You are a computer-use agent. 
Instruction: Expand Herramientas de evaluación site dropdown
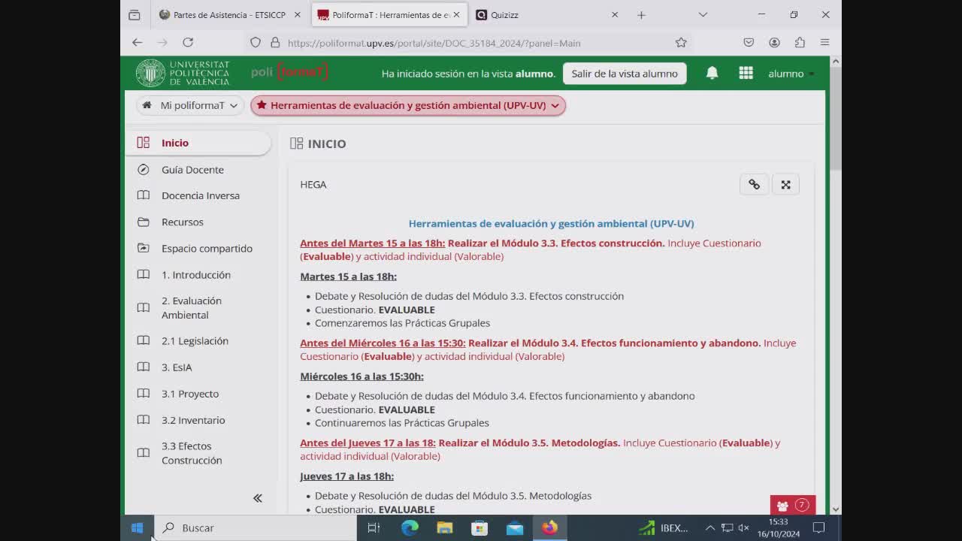click(408, 105)
